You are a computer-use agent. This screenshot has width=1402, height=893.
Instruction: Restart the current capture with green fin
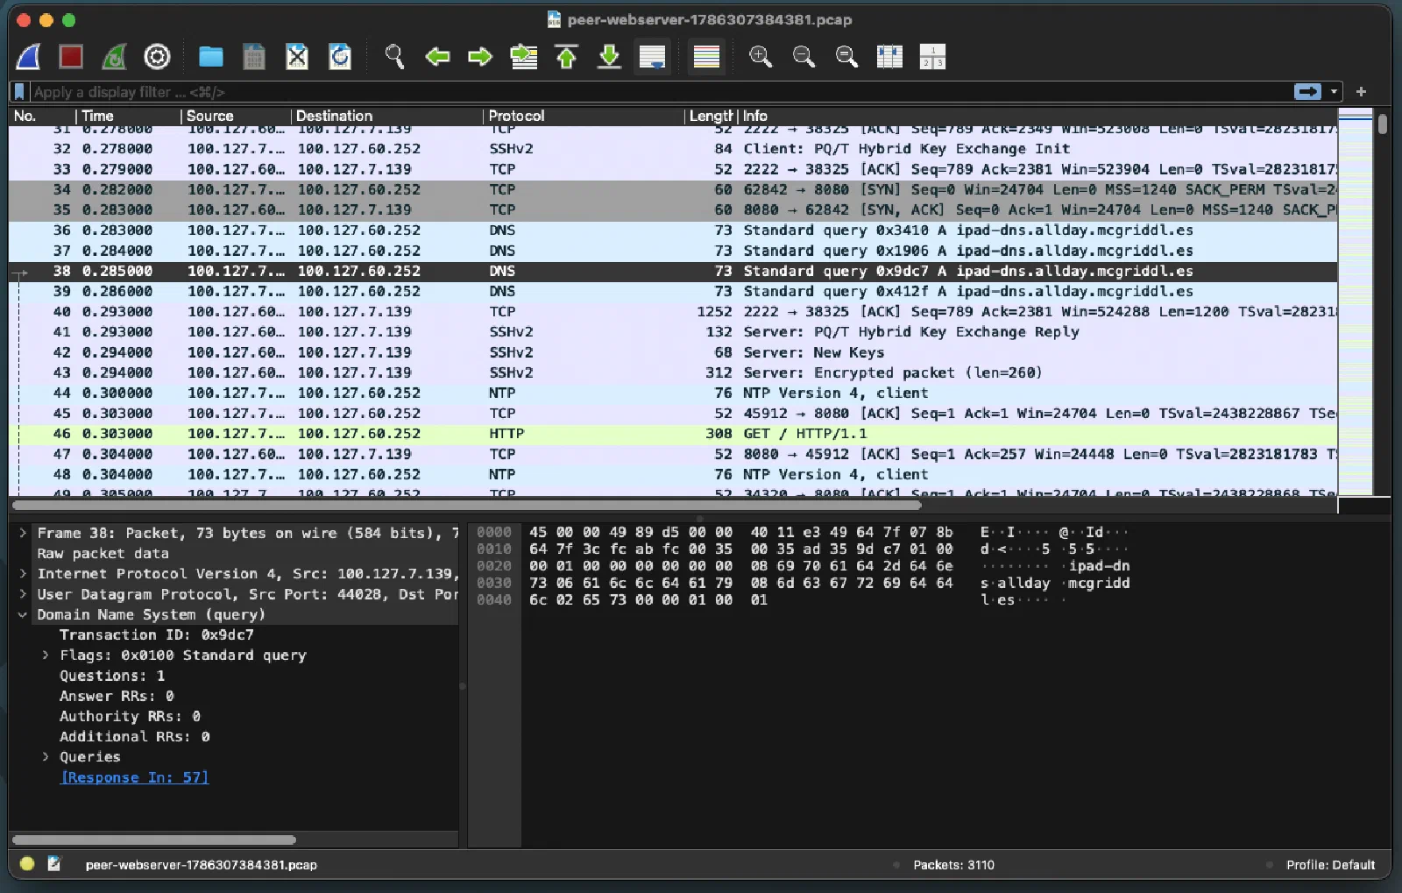point(114,57)
